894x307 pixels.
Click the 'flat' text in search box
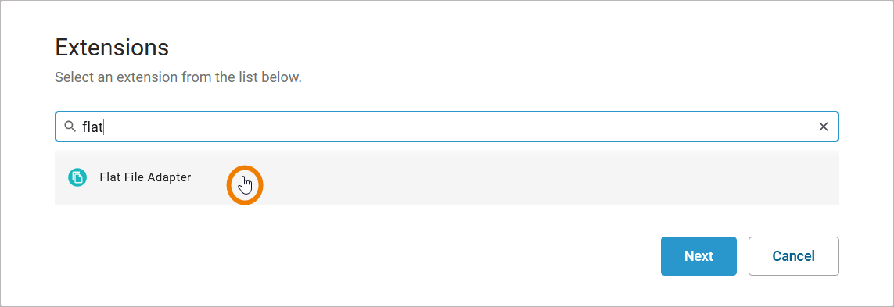[x=92, y=127]
